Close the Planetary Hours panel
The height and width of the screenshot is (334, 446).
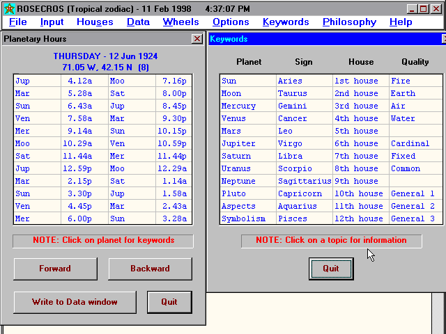tap(197, 39)
